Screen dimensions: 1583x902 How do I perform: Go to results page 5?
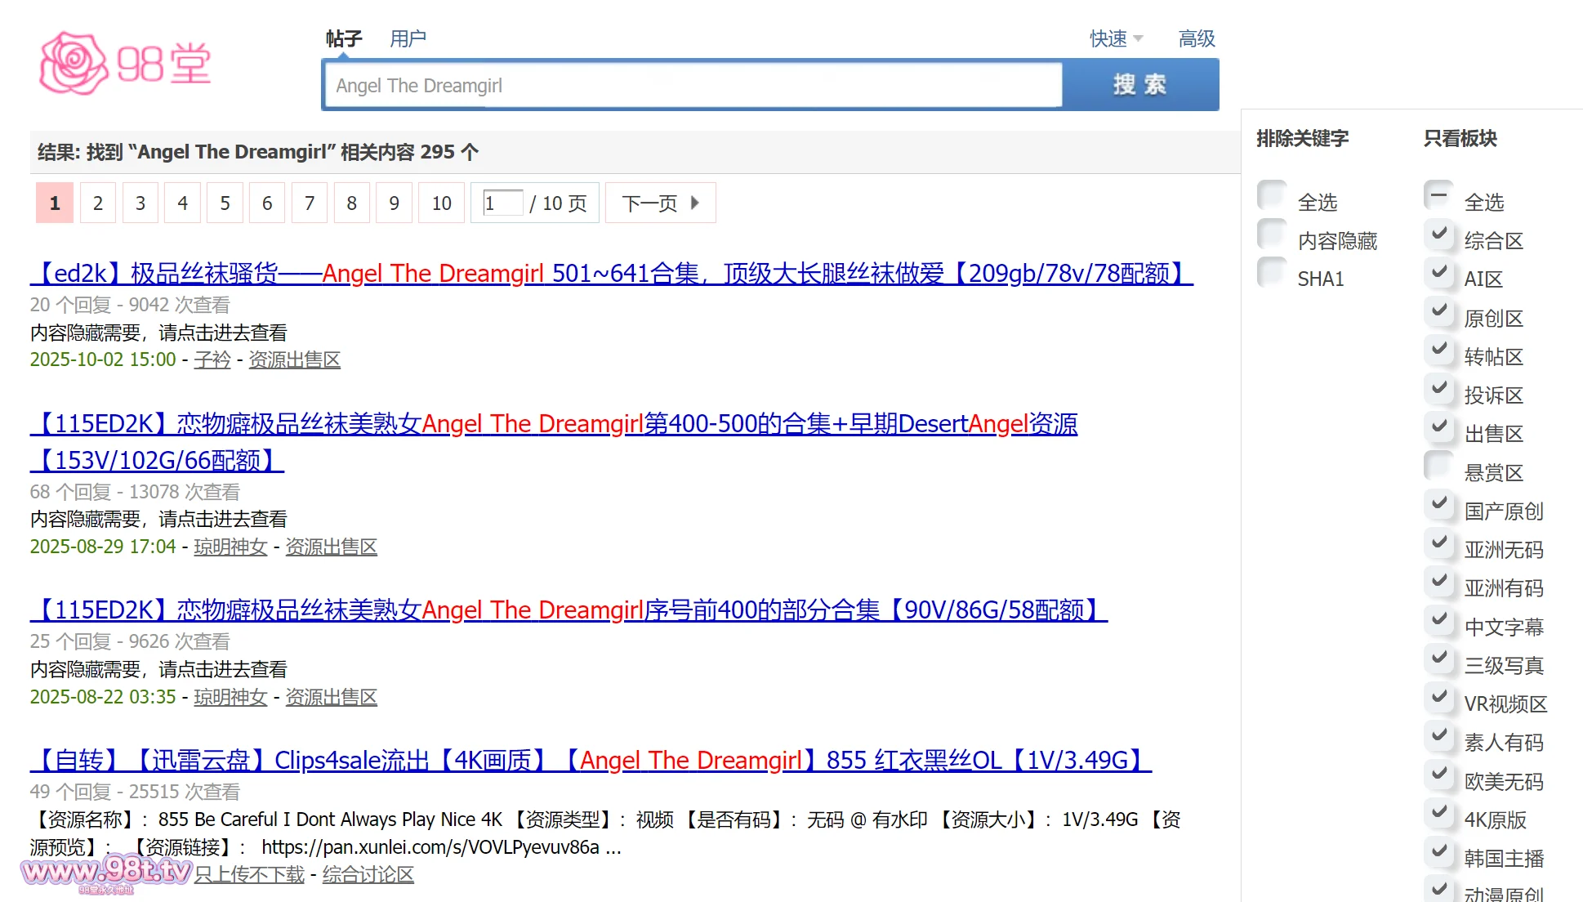225,203
